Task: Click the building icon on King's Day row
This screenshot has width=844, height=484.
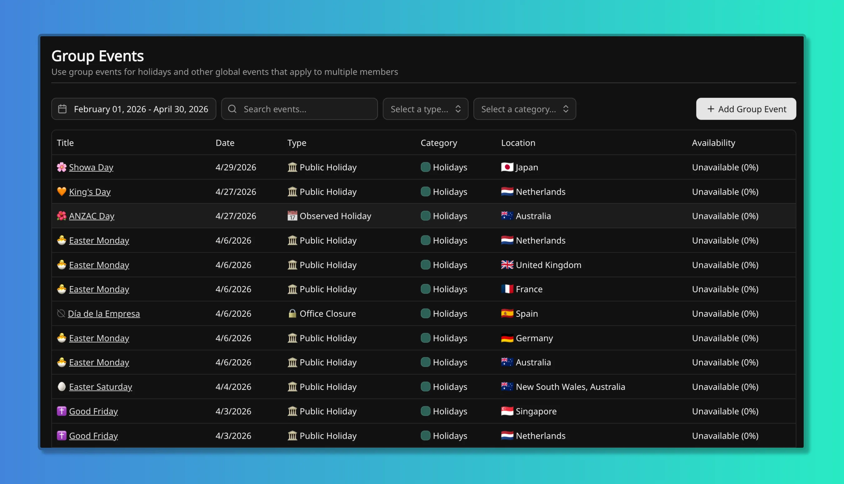Action: point(292,192)
